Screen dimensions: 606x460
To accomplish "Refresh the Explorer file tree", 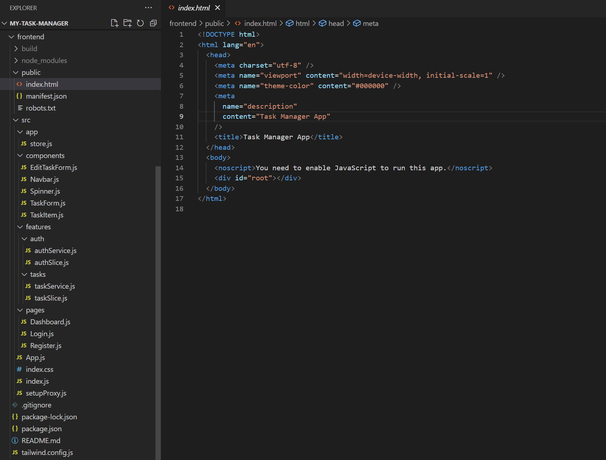I will click(140, 23).
